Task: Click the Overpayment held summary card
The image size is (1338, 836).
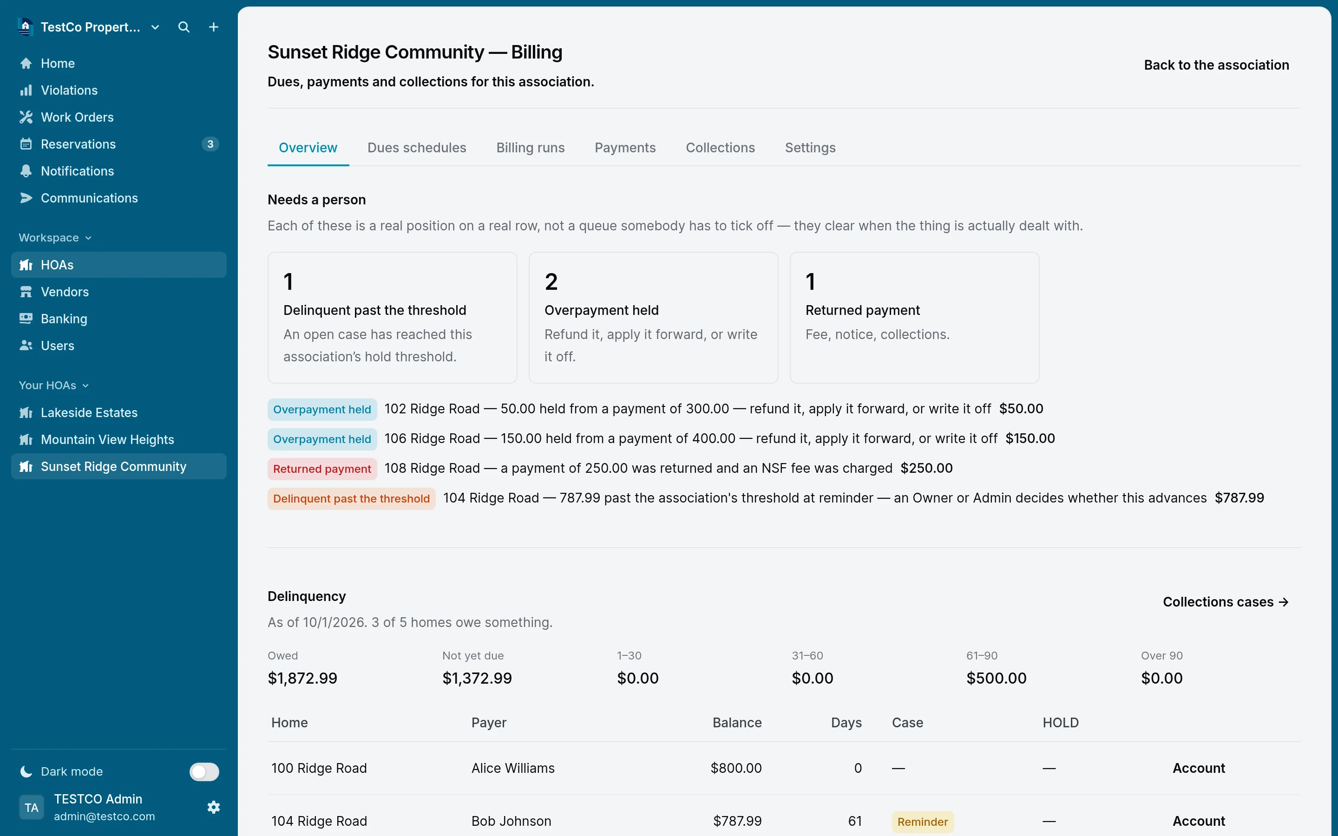Action: tap(654, 318)
